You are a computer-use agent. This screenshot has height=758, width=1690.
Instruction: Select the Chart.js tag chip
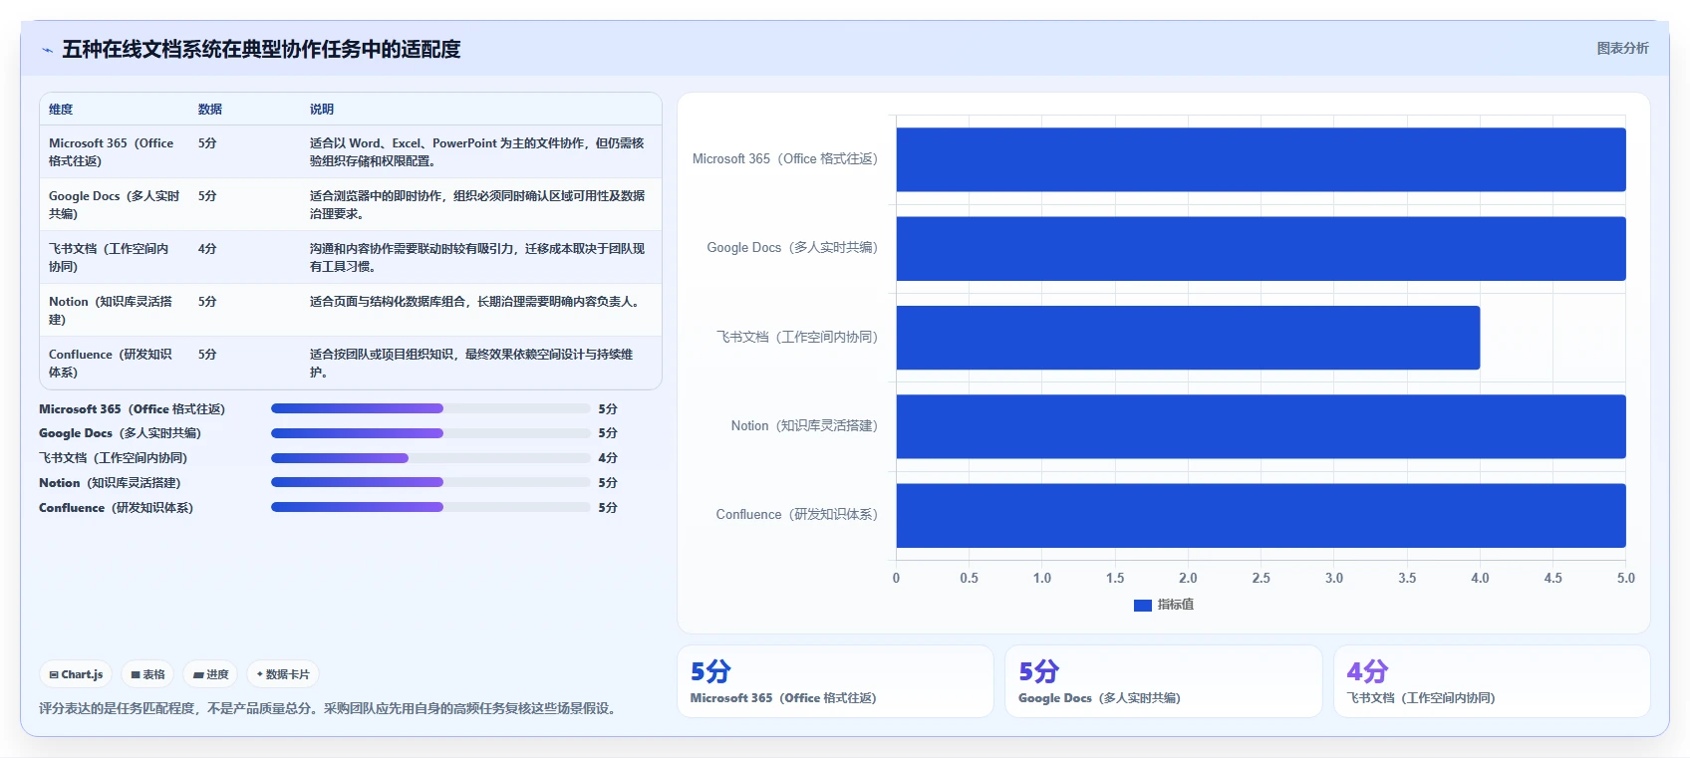76,674
